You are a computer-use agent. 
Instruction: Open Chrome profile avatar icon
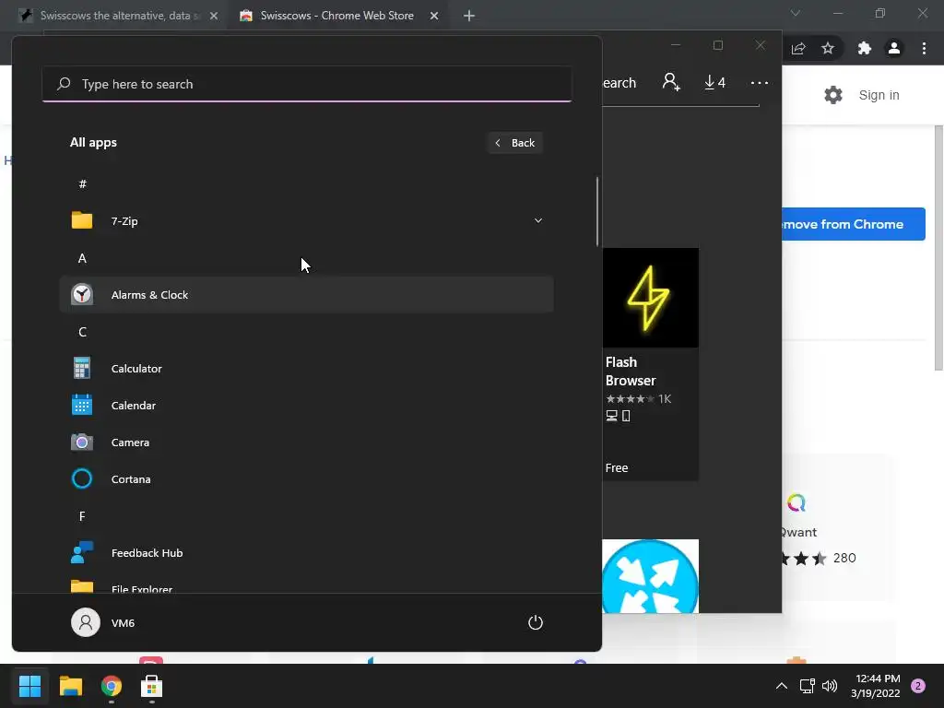coord(894,48)
